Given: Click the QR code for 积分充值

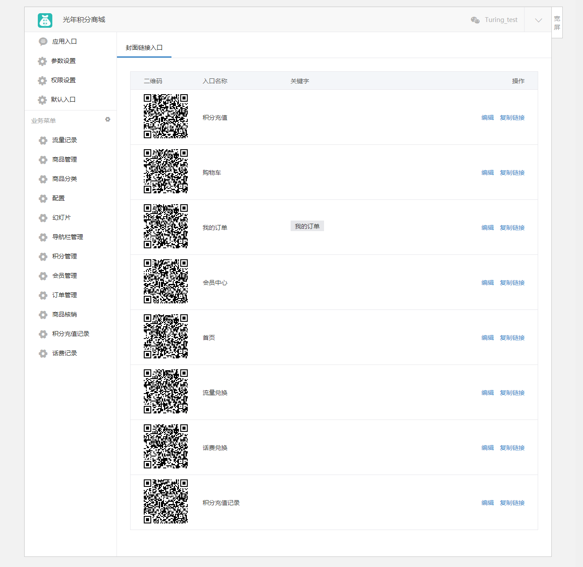Looking at the screenshot, I should (x=166, y=116).
